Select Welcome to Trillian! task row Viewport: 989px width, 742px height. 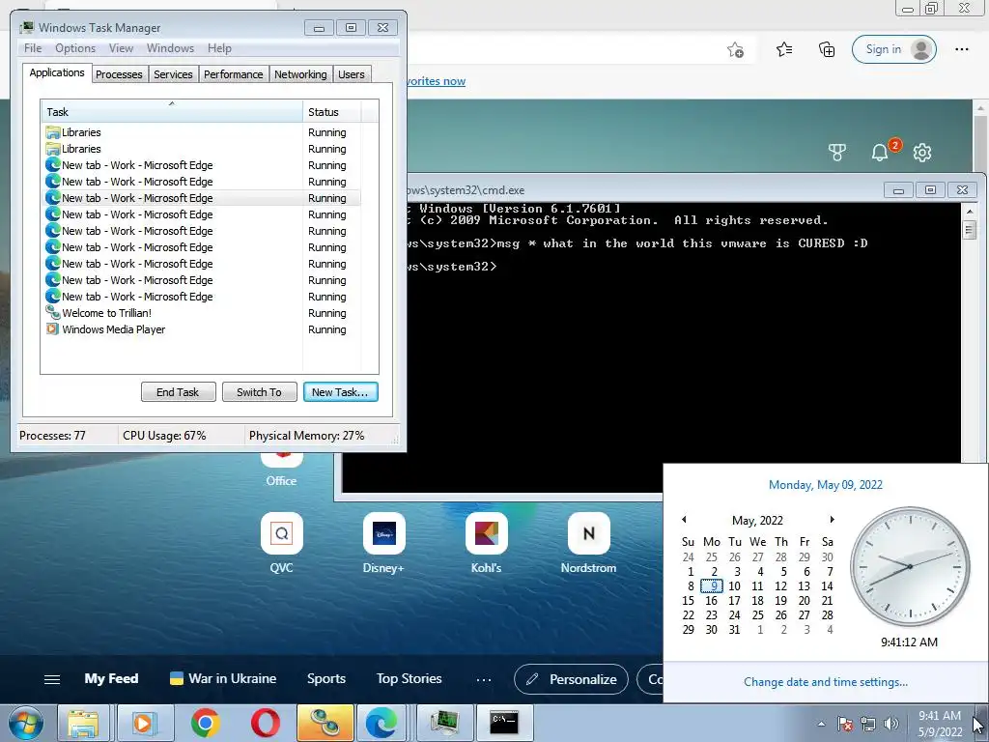[x=201, y=313]
